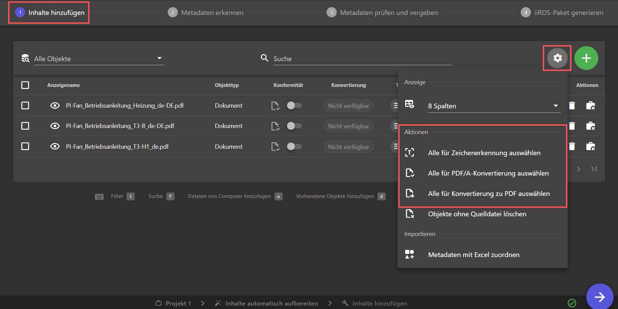Sort by Objekttyp column header
Viewport: 618px width, 309px height.
point(227,85)
